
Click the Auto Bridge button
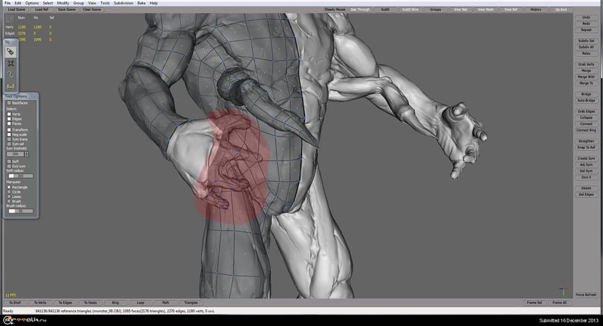coord(586,101)
